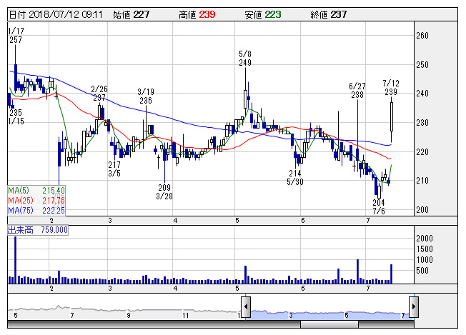Click the 6/27 spike label 238
This screenshot has height=335, width=466.
point(357,95)
